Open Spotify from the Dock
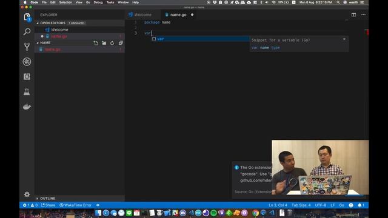 pos(213,213)
